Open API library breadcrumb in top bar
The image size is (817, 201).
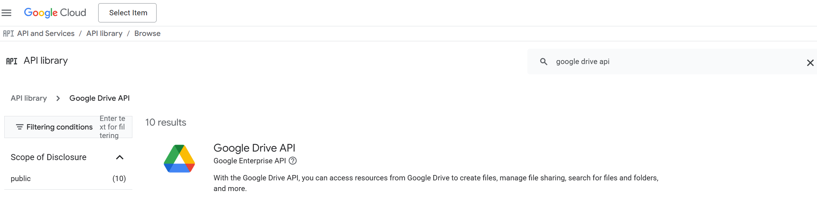point(104,33)
